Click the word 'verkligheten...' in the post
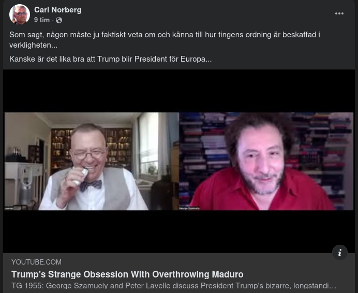 33,45
